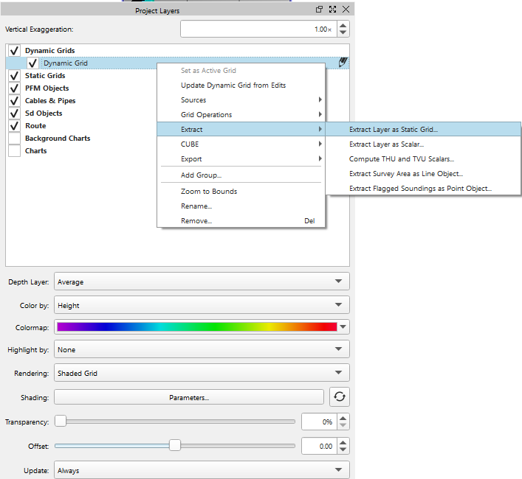Select Compute THU and TVU Scalars
Screen dimensions: 522x479
click(401, 159)
